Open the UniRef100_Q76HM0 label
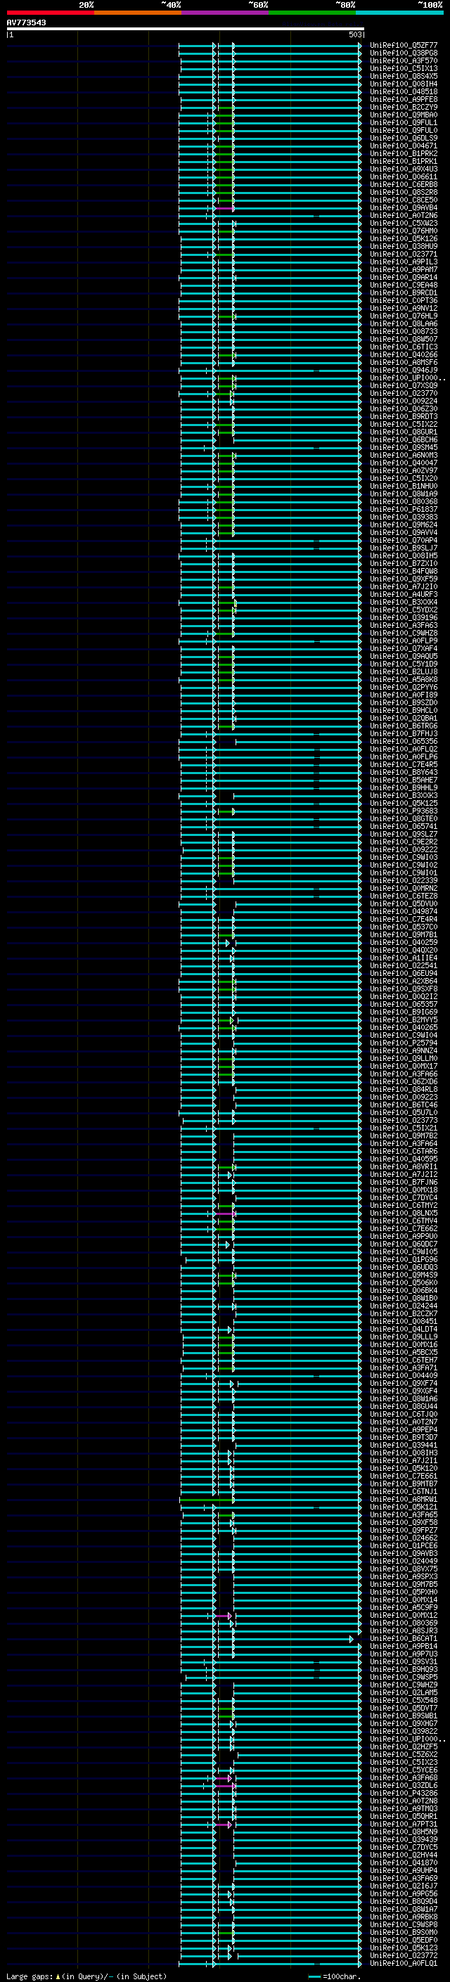The height and width of the screenshot is (1982, 450). click(x=404, y=231)
